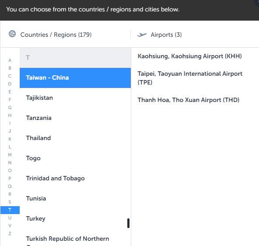The height and width of the screenshot is (246, 259).
Task: Choose Taipei Taoyuan International Airport (TPE)
Action: 190,78
